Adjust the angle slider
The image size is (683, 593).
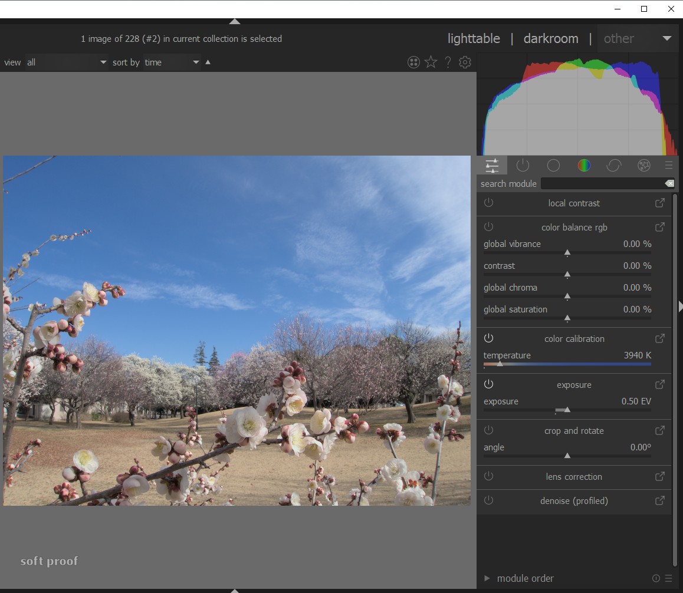point(567,456)
